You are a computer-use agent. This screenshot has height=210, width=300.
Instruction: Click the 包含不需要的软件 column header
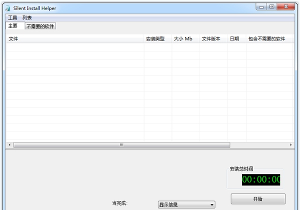click(x=269, y=39)
